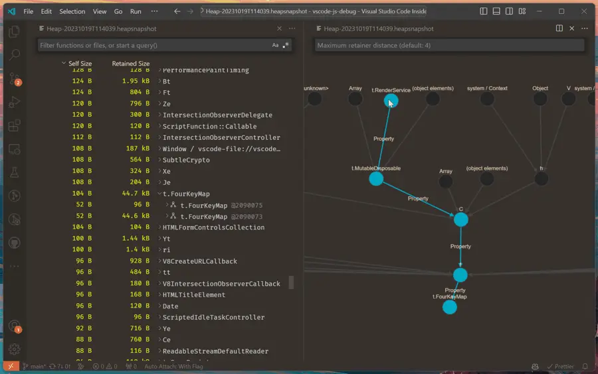Toggle primary side bar layout icon
Viewport: 598px width, 374px height.
pyautogui.click(x=483, y=11)
